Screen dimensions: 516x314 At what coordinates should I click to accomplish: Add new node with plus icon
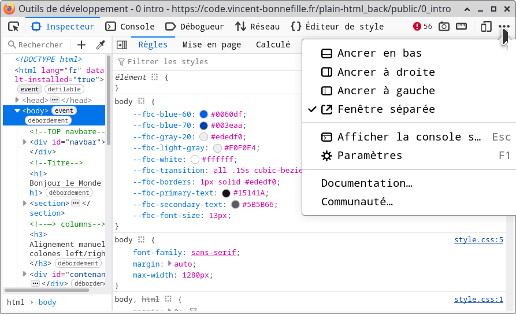tap(81, 45)
